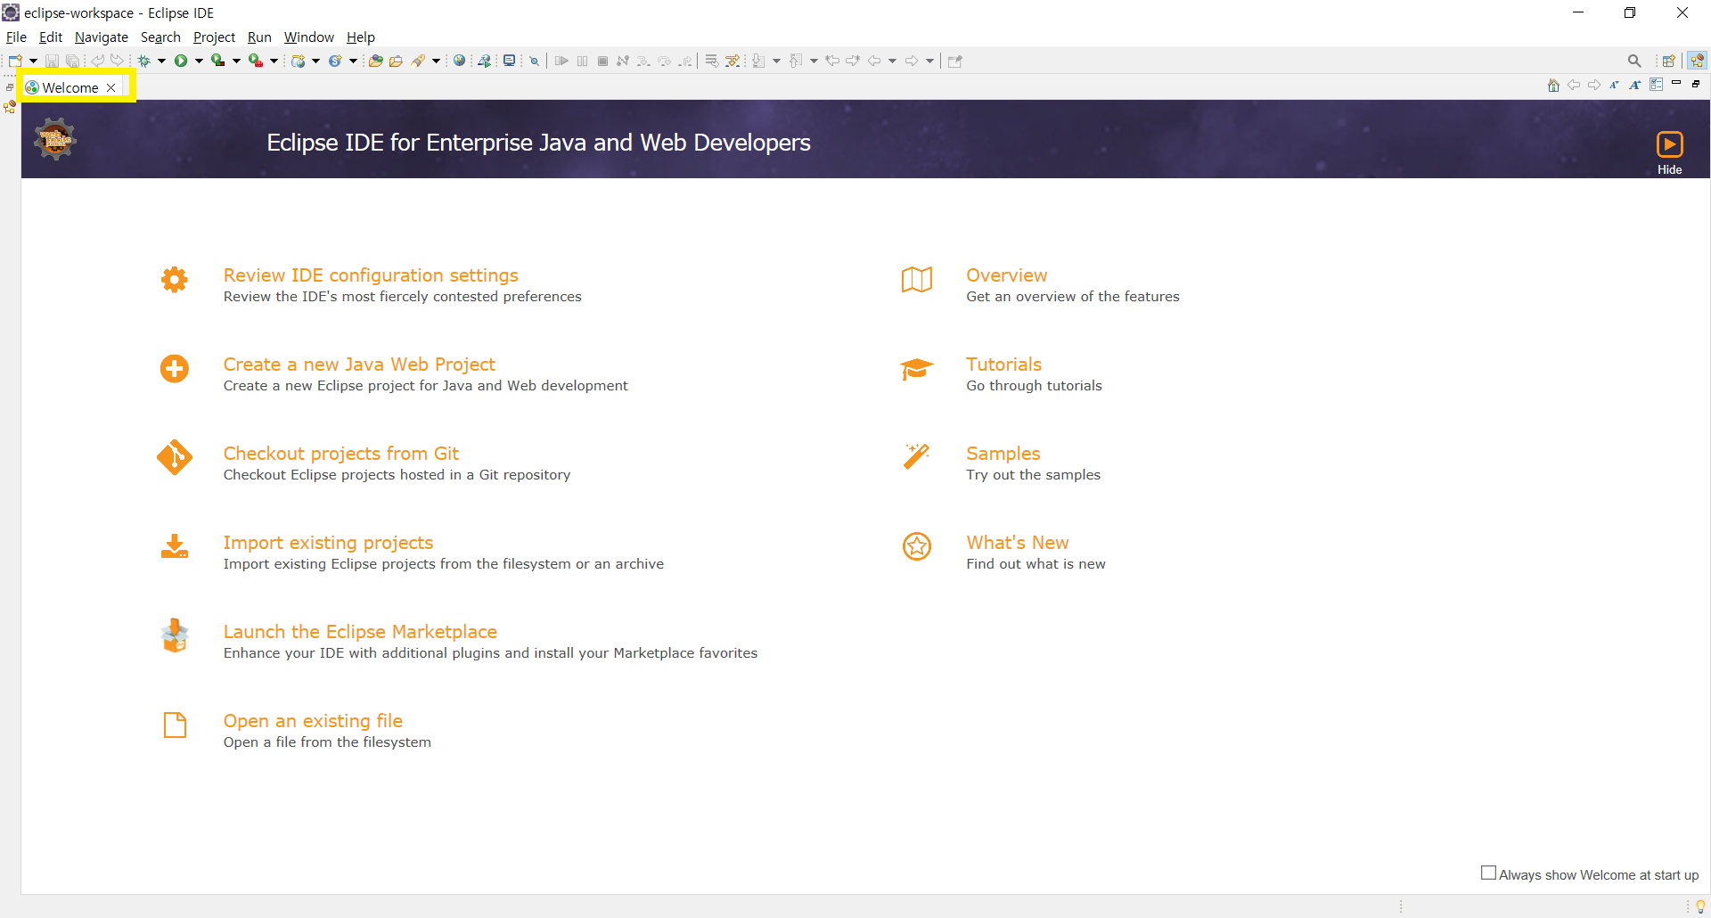Screen dimensions: 1711x918
Task: Click Open an existing file link
Action: 313,721
